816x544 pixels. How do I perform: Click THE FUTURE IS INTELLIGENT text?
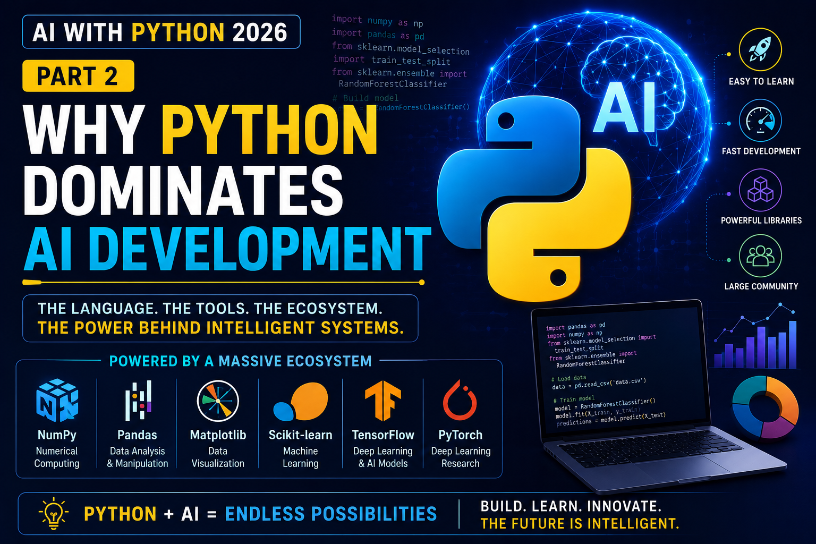pyautogui.click(x=580, y=524)
